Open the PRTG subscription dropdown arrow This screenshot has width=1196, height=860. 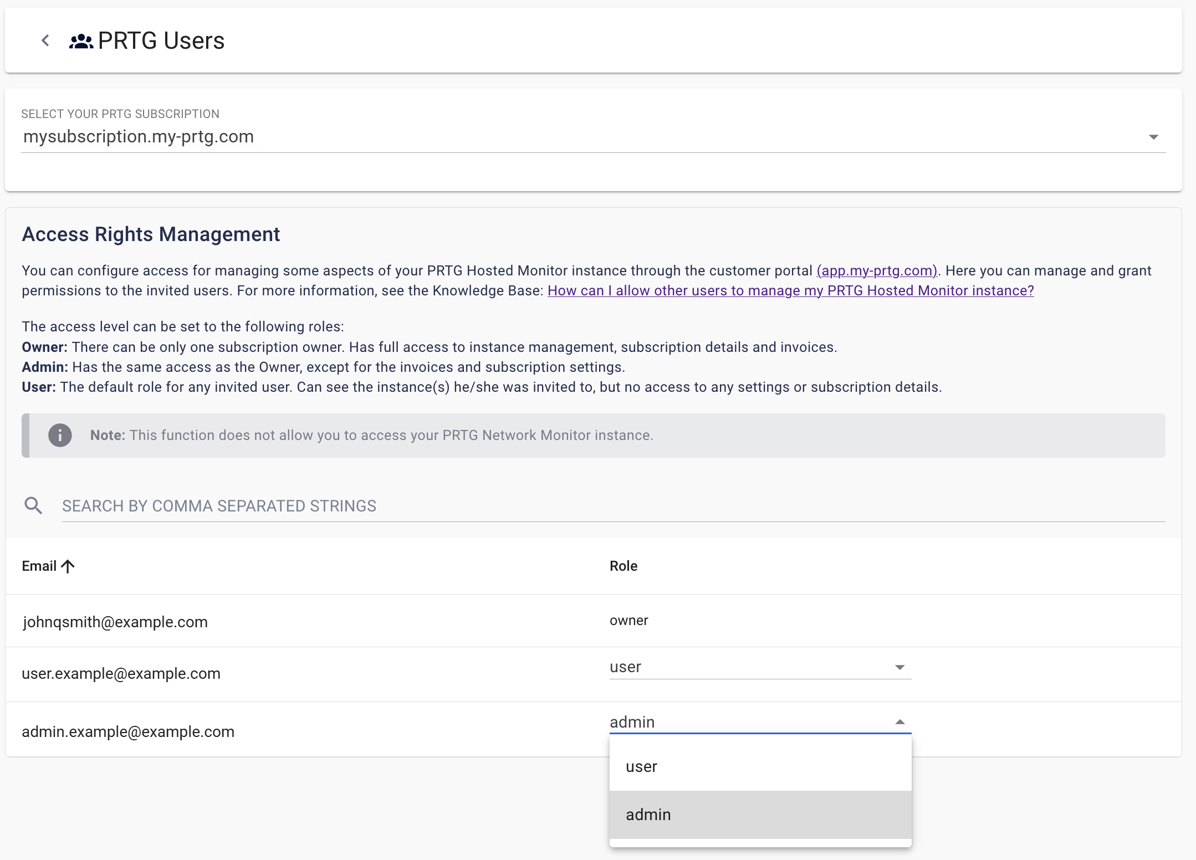point(1153,137)
